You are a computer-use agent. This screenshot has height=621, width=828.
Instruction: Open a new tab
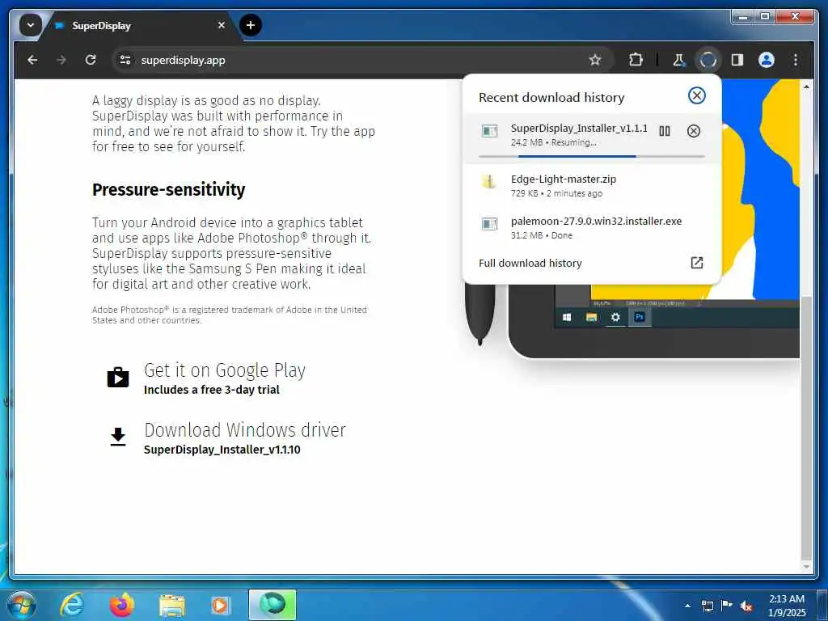click(251, 25)
